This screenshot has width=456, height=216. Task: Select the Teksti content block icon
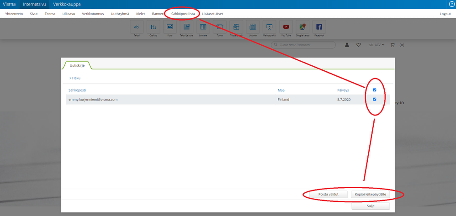[137, 27]
